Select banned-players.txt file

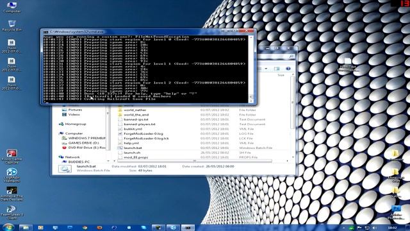pyautogui.click(x=140, y=124)
